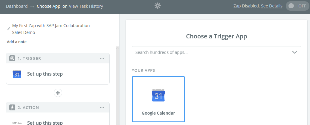Select the 2. Action step header

[58, 107]
